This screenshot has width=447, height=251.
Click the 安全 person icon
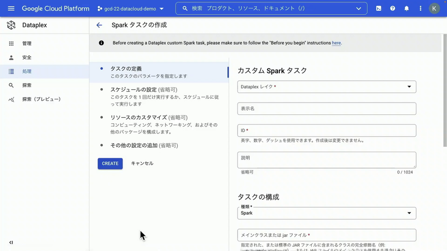(11, 57)
